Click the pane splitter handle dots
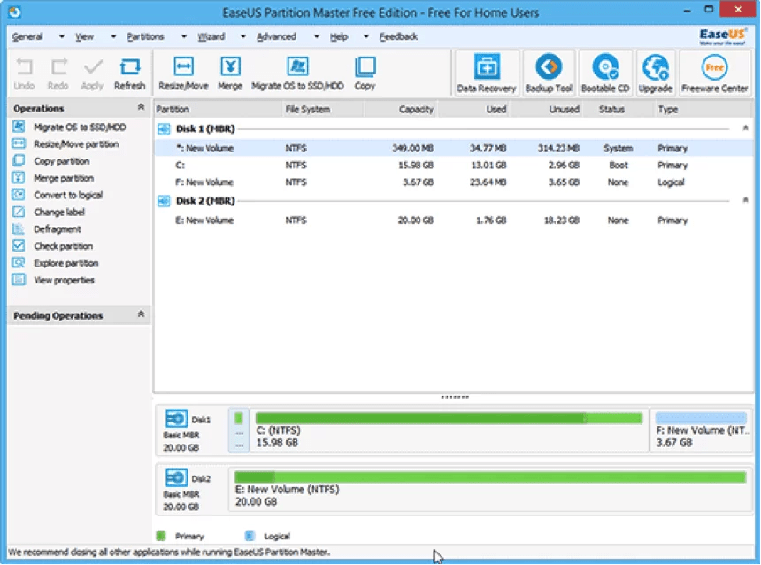 pos(455,397)
